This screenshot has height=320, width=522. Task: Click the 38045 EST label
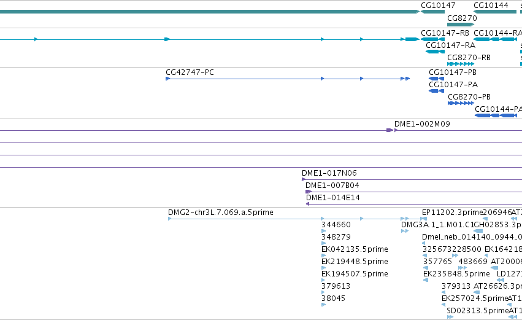point(333,299)
